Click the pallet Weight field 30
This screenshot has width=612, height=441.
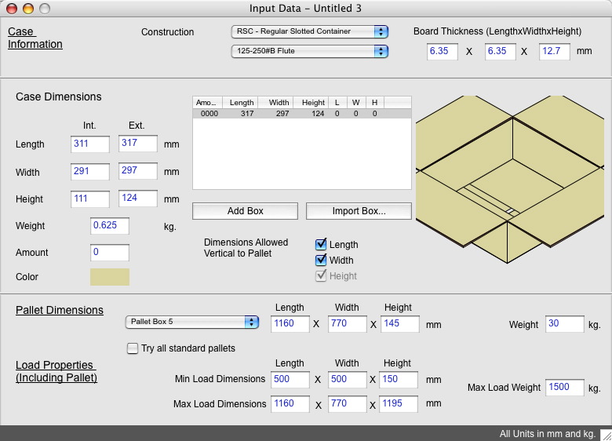coord(564,324)
